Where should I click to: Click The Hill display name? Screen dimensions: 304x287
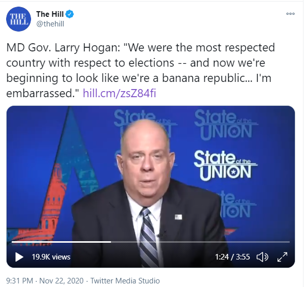(50, 14)
